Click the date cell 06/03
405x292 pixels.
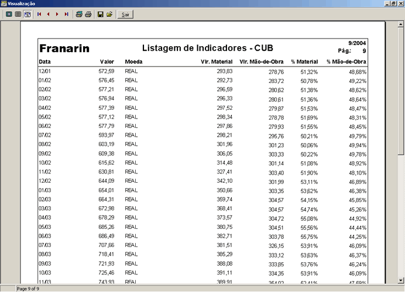(44, 236)
